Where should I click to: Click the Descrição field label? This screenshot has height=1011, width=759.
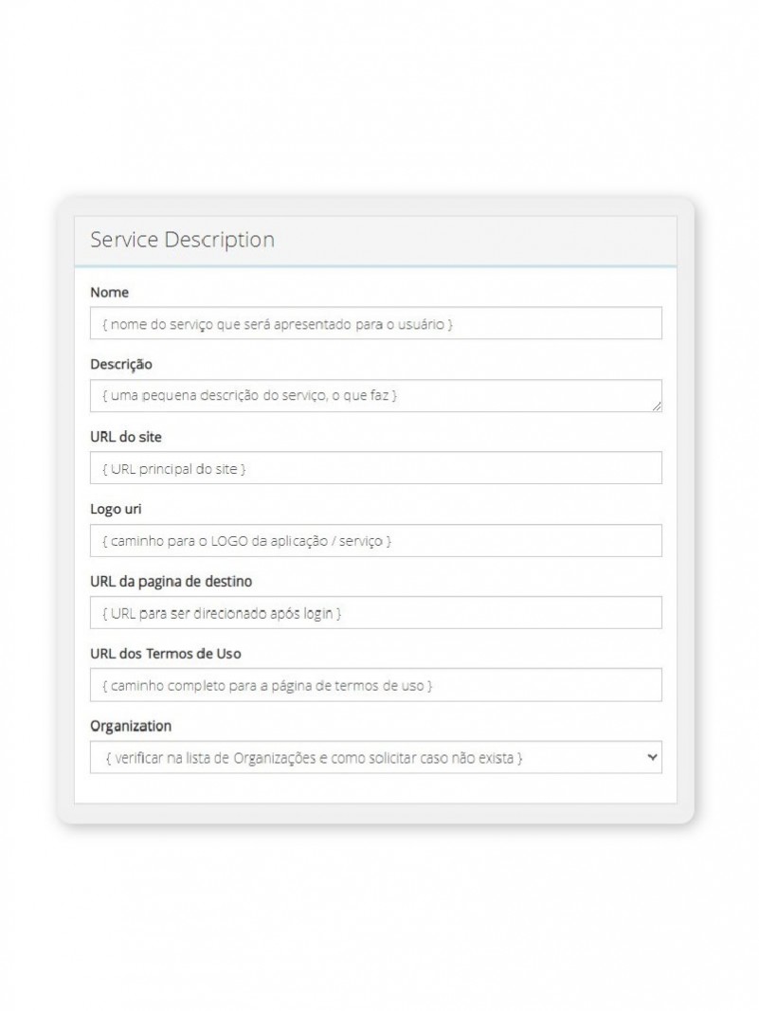pyautogui.click(x=120, y=364)
